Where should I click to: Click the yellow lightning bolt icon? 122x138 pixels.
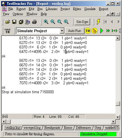click(98, 22)
